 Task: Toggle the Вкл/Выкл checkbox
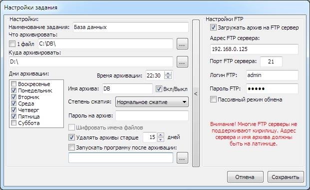[x=159, y=89]
